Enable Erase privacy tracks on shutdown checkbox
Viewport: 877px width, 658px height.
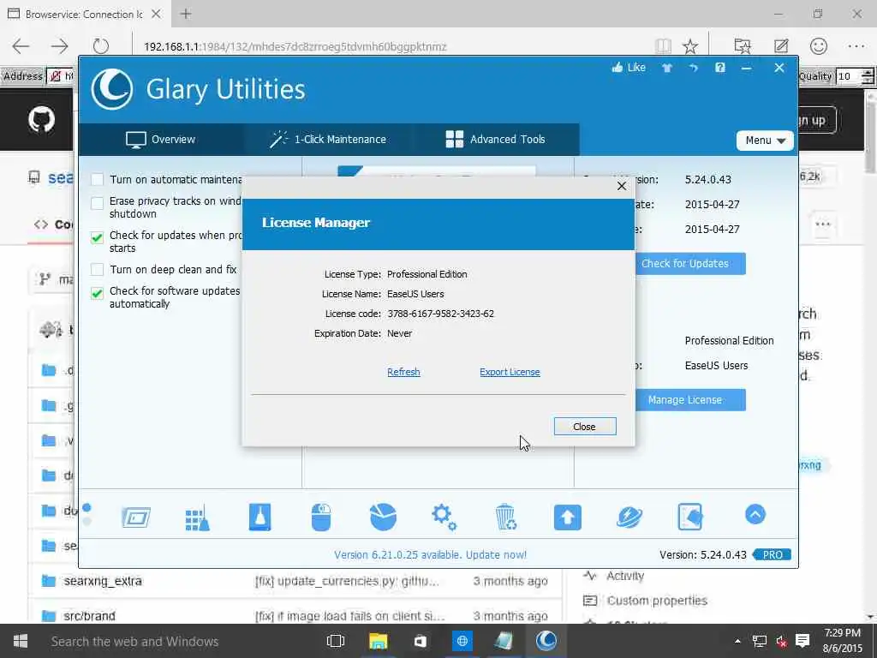click(98, 202)
